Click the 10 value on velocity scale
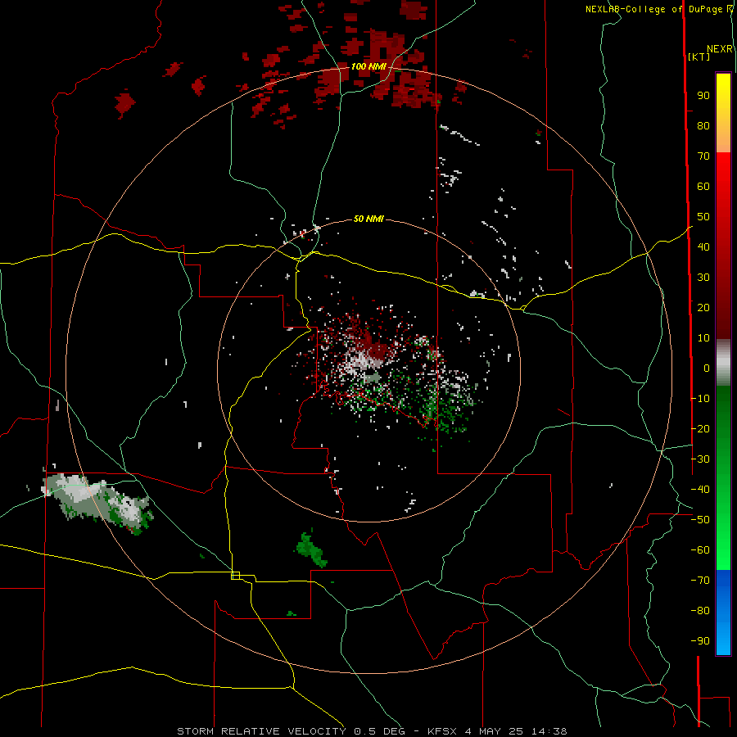Viewport: 737px width, 737px height. [x=703, y=338]
